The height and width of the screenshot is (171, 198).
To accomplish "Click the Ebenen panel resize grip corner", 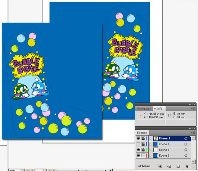I will pos(195,167).
